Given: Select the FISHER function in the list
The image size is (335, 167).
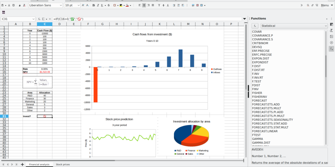Looking at the screenshot, I should point(257,93).
